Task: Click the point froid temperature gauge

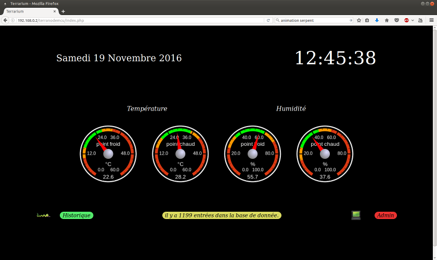Action: coord(108,154)
